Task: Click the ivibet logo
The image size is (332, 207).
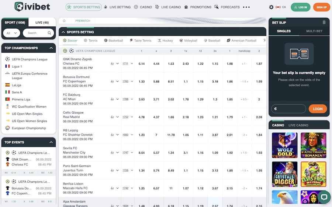Action: pos(32,7)
